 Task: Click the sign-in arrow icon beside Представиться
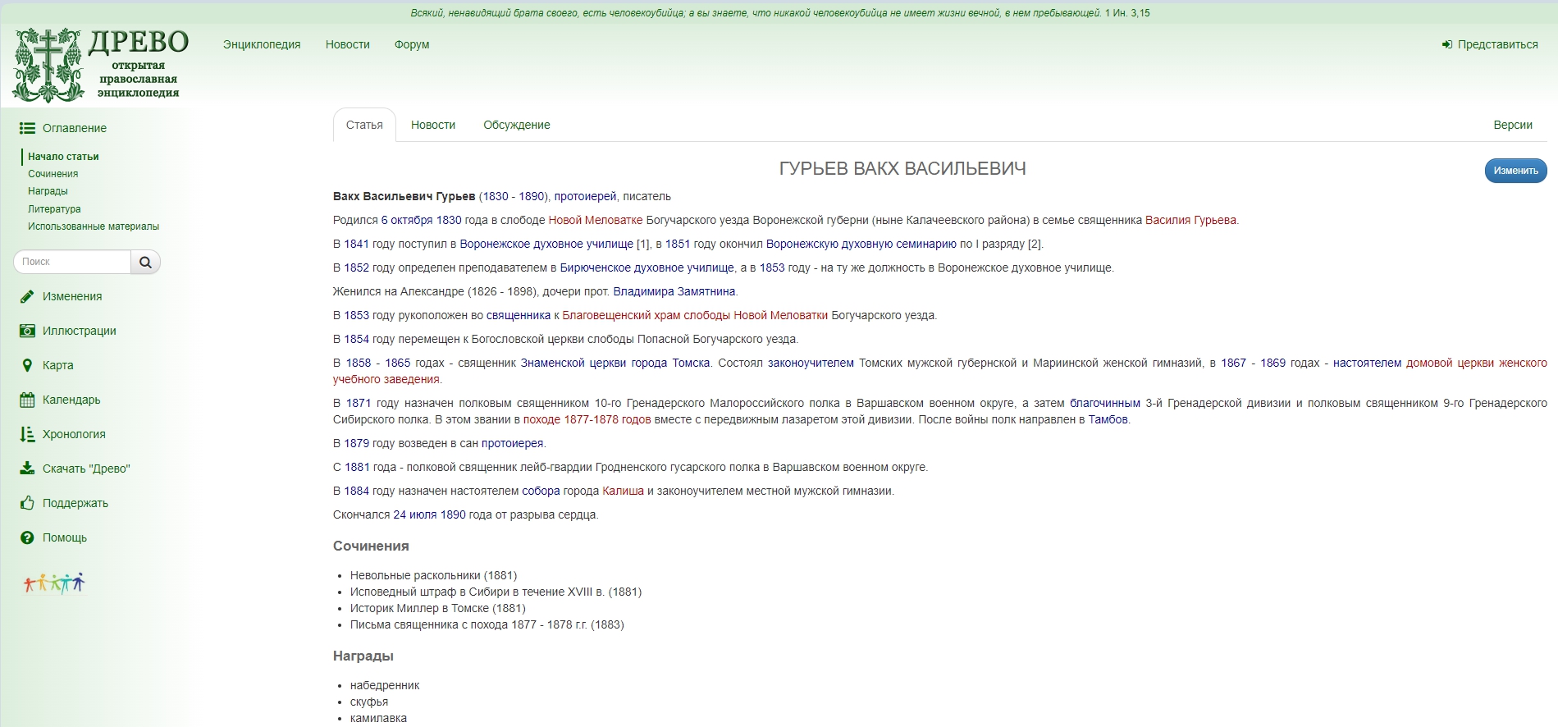1447,44
